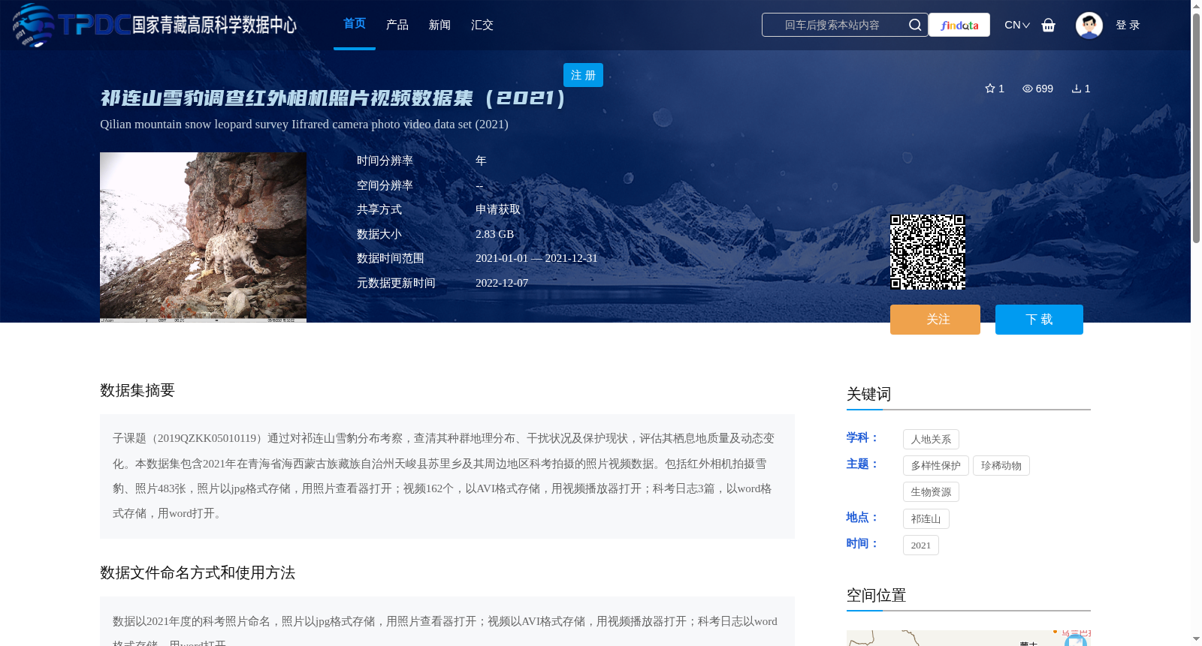Open the 产品 menu
The image size is (1202, 646).
click(x=397, y=25)
